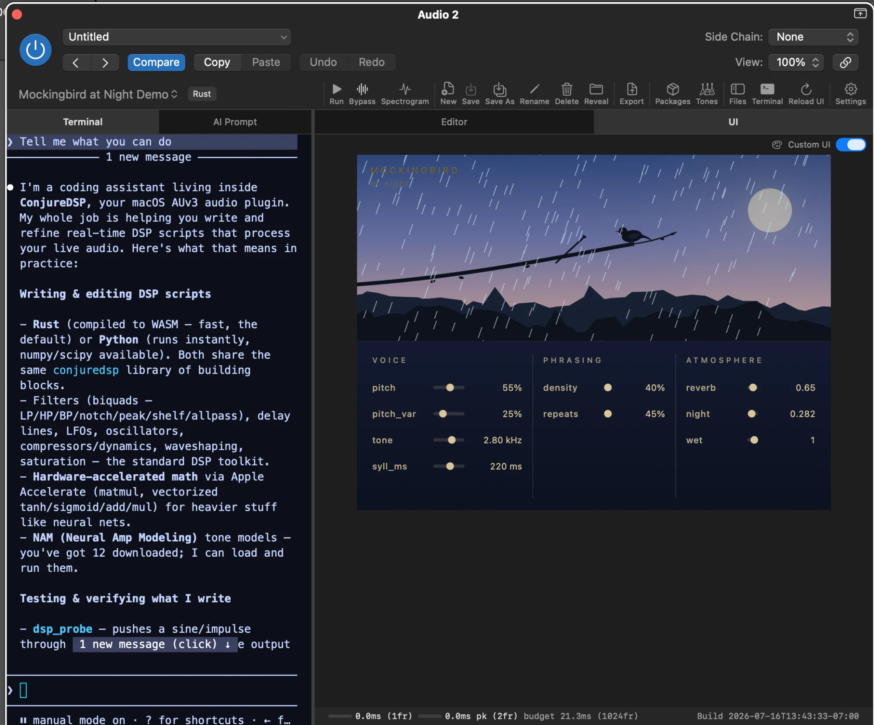The width and height of the screenshot is (874, 725).
Task: Toggle the Custom UI switch
Action: [x=850, y=145]
